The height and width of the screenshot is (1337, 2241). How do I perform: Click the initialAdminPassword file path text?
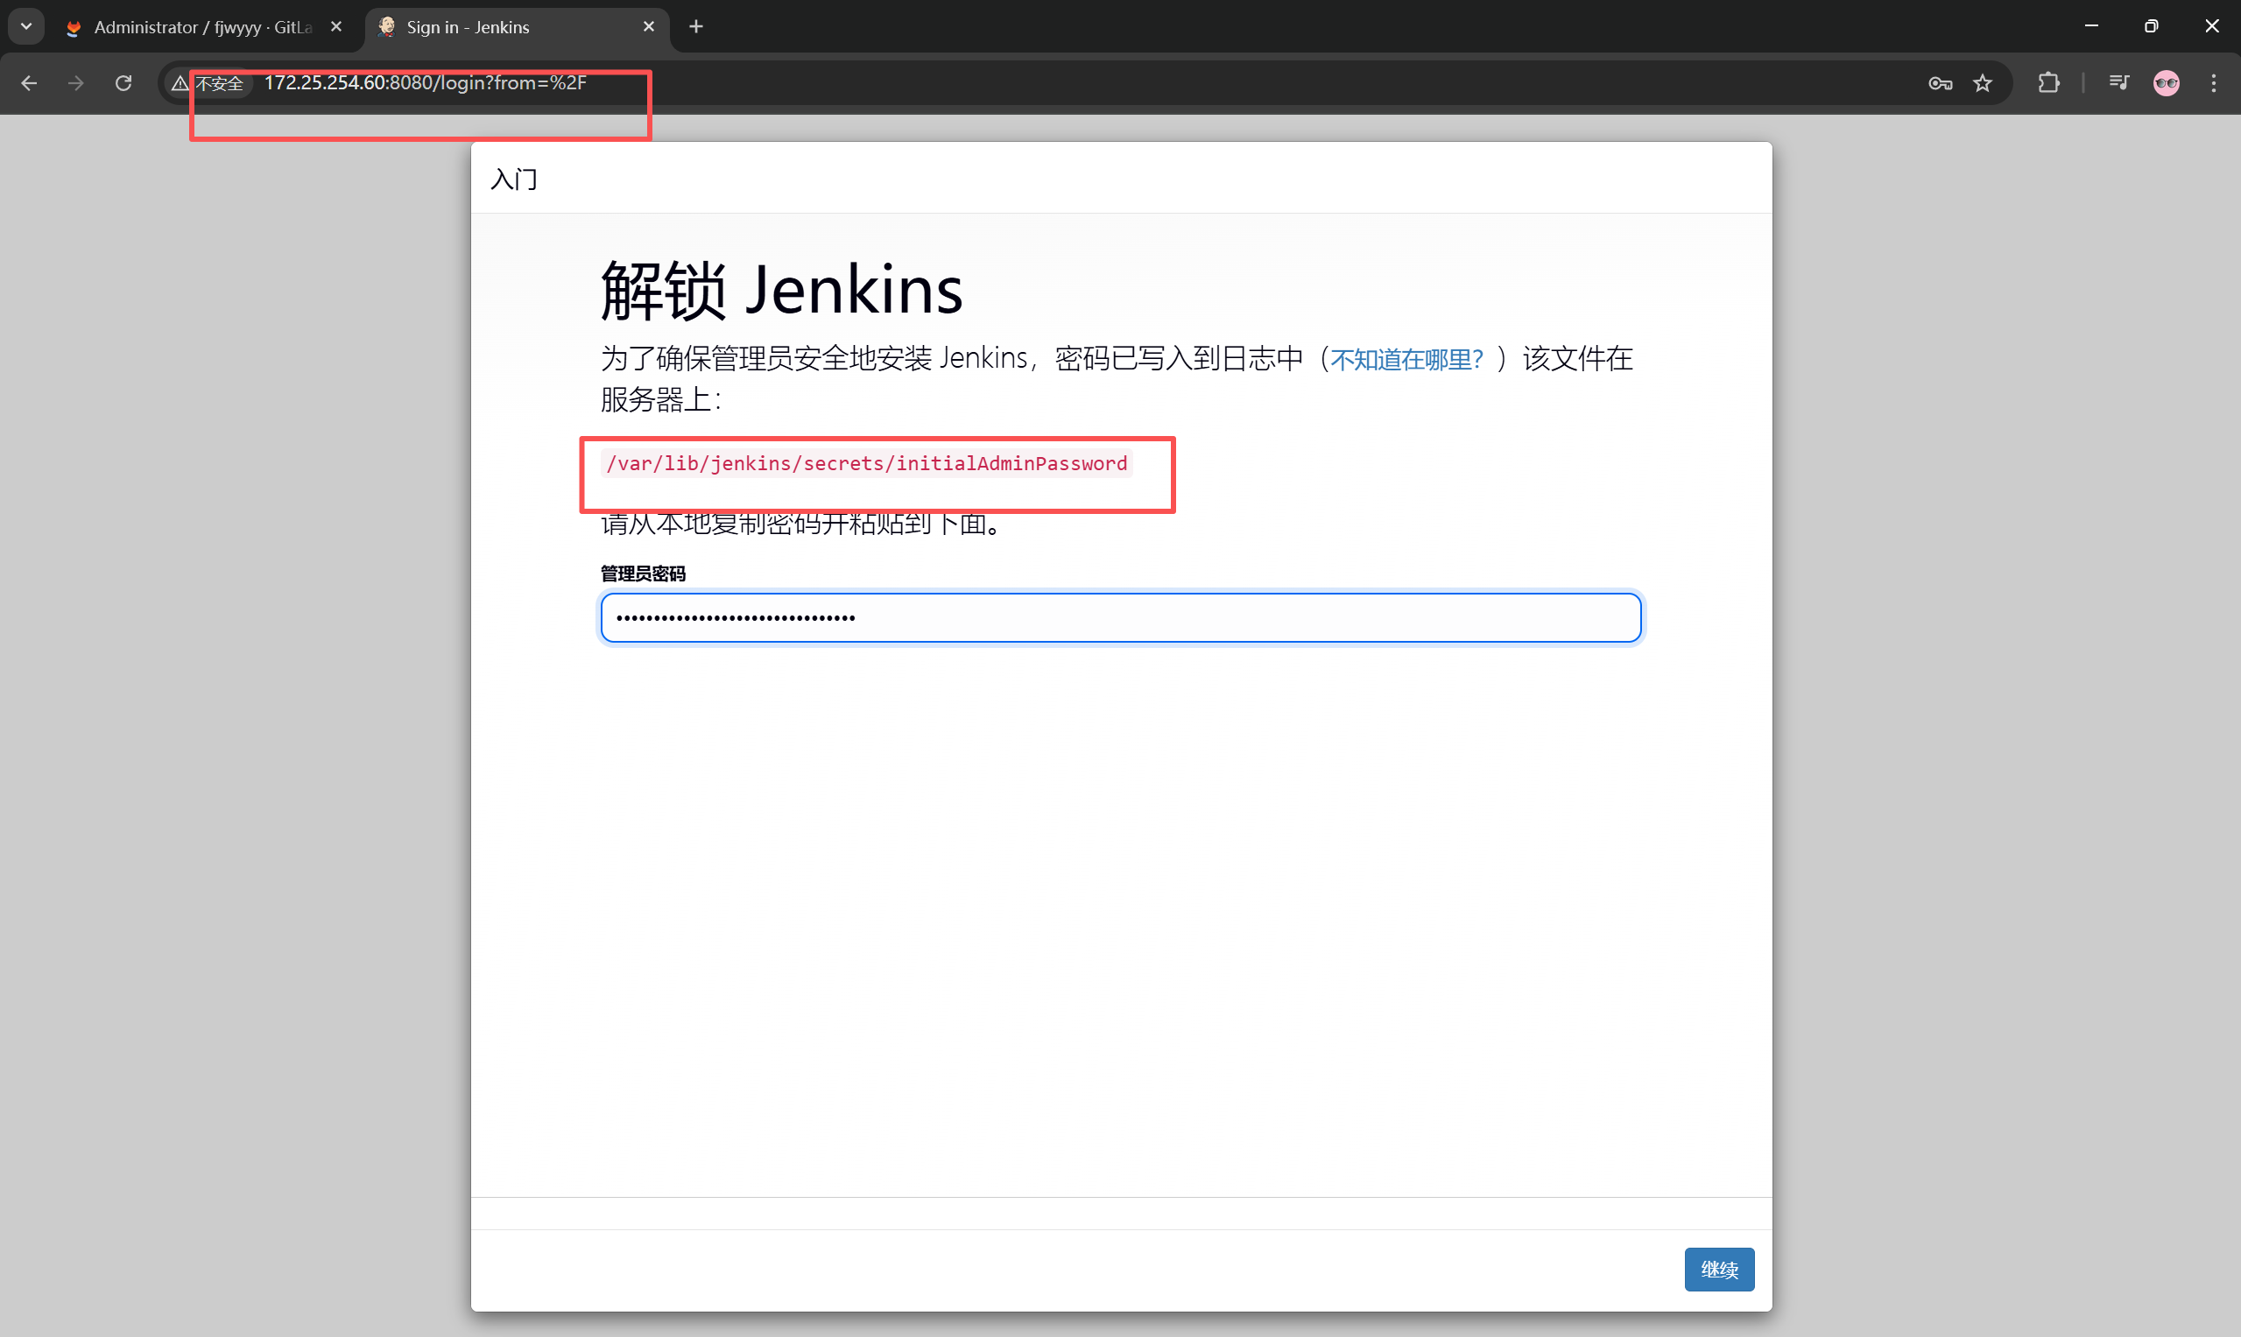(867, 463)
